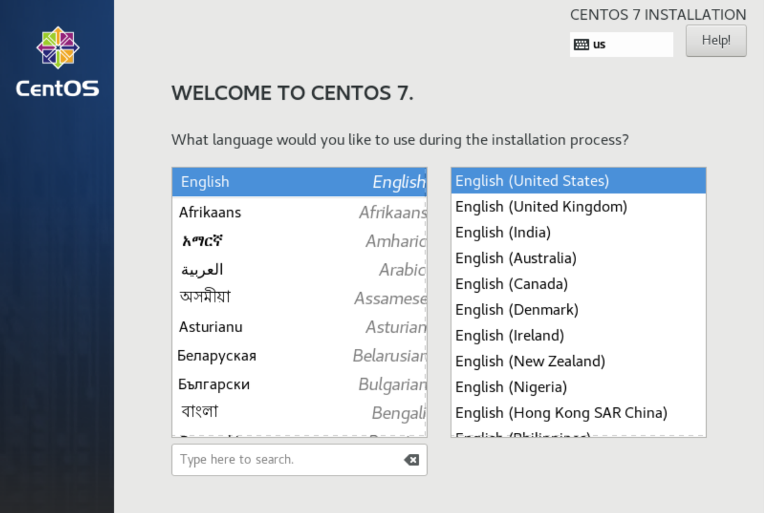Image resolution: width=766 pixels, height=513 pixels.
Task: Choose Afrikaans from the language list
Action: click(x=299, y=213)
